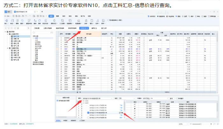Collapse the ribbon with top-right chevron

point(218,16)
